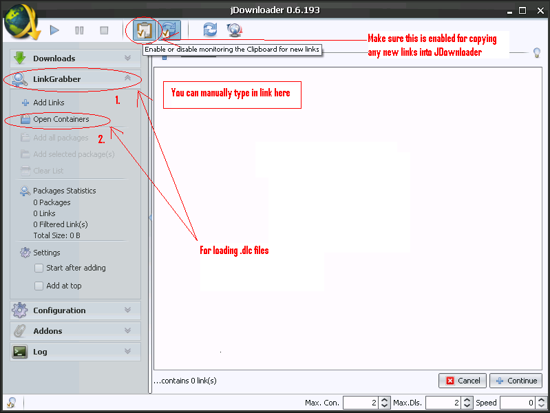Click Open Containers
The image size is (550, 413).
(61, 119)
